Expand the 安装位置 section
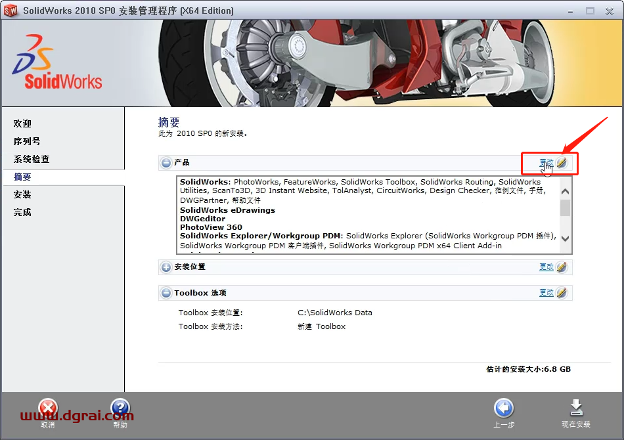 [166, 267]
